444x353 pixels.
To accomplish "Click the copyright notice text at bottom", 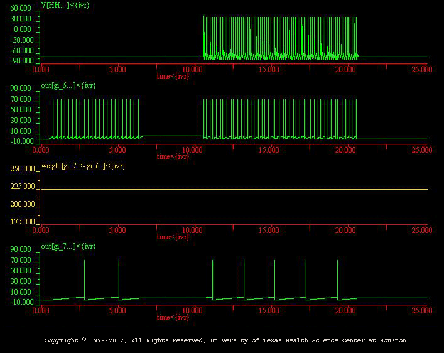I will pyautogui.click(x=225, y=340).
